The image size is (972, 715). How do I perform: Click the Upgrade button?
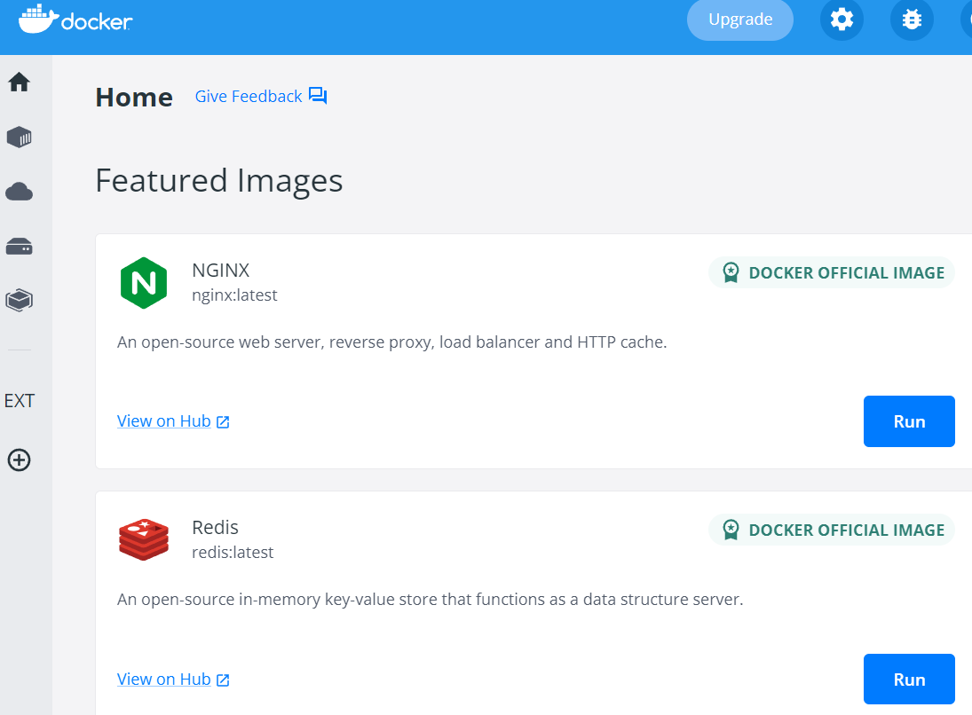click(740, 20)
